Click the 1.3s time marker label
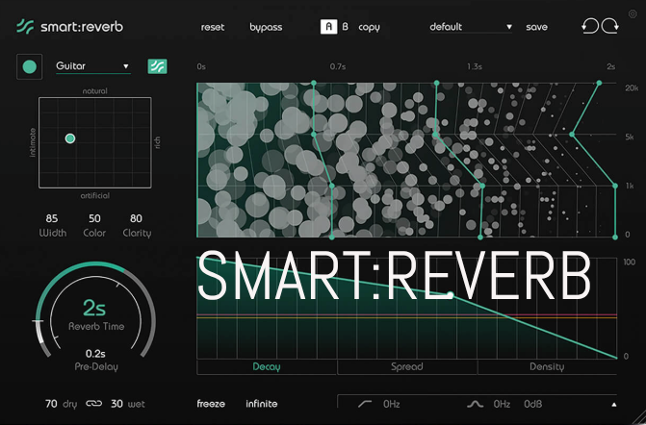 [475, 66]
